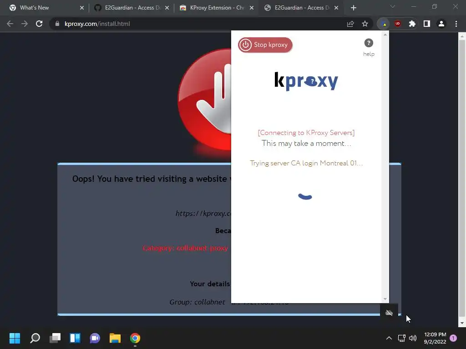Go forward to the next page

click(25, 24)
